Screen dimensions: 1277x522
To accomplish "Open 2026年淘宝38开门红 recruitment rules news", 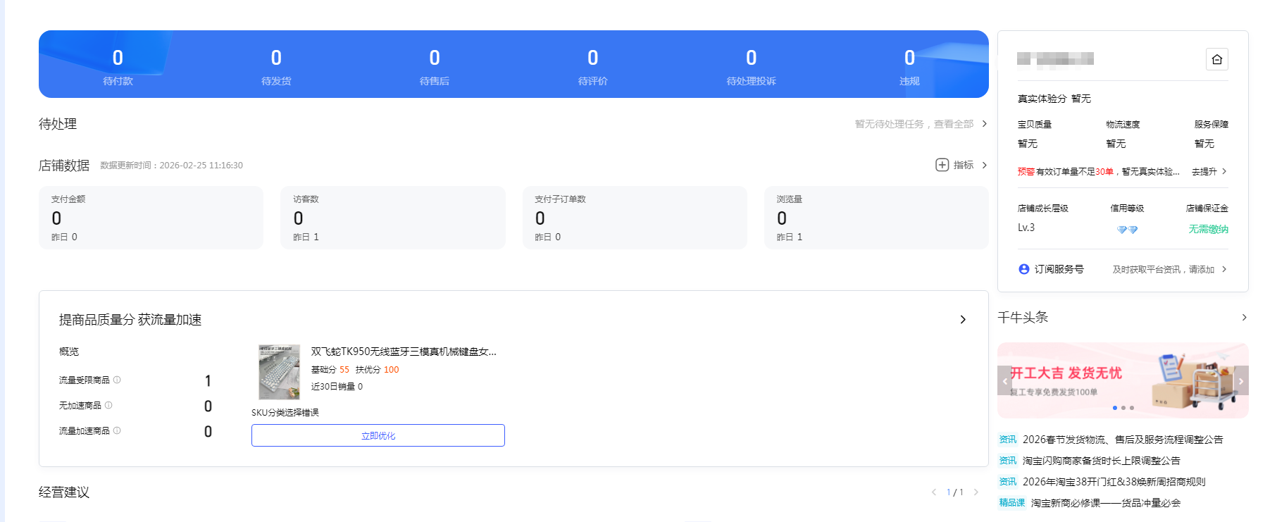I will pos(1114,482).
